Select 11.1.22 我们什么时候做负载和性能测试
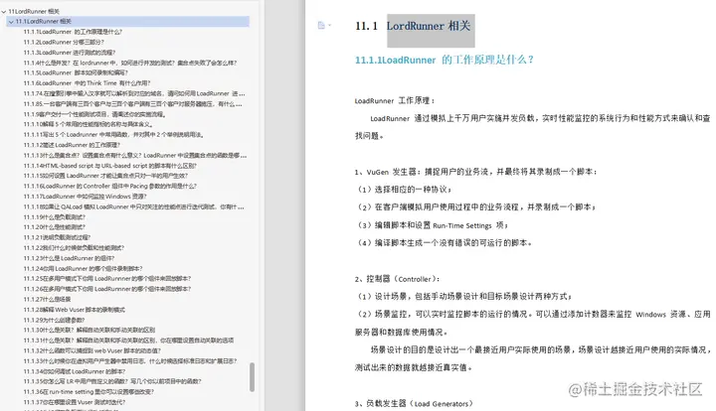This screenshot has width=716, height=411. click(x=74, y=248)
